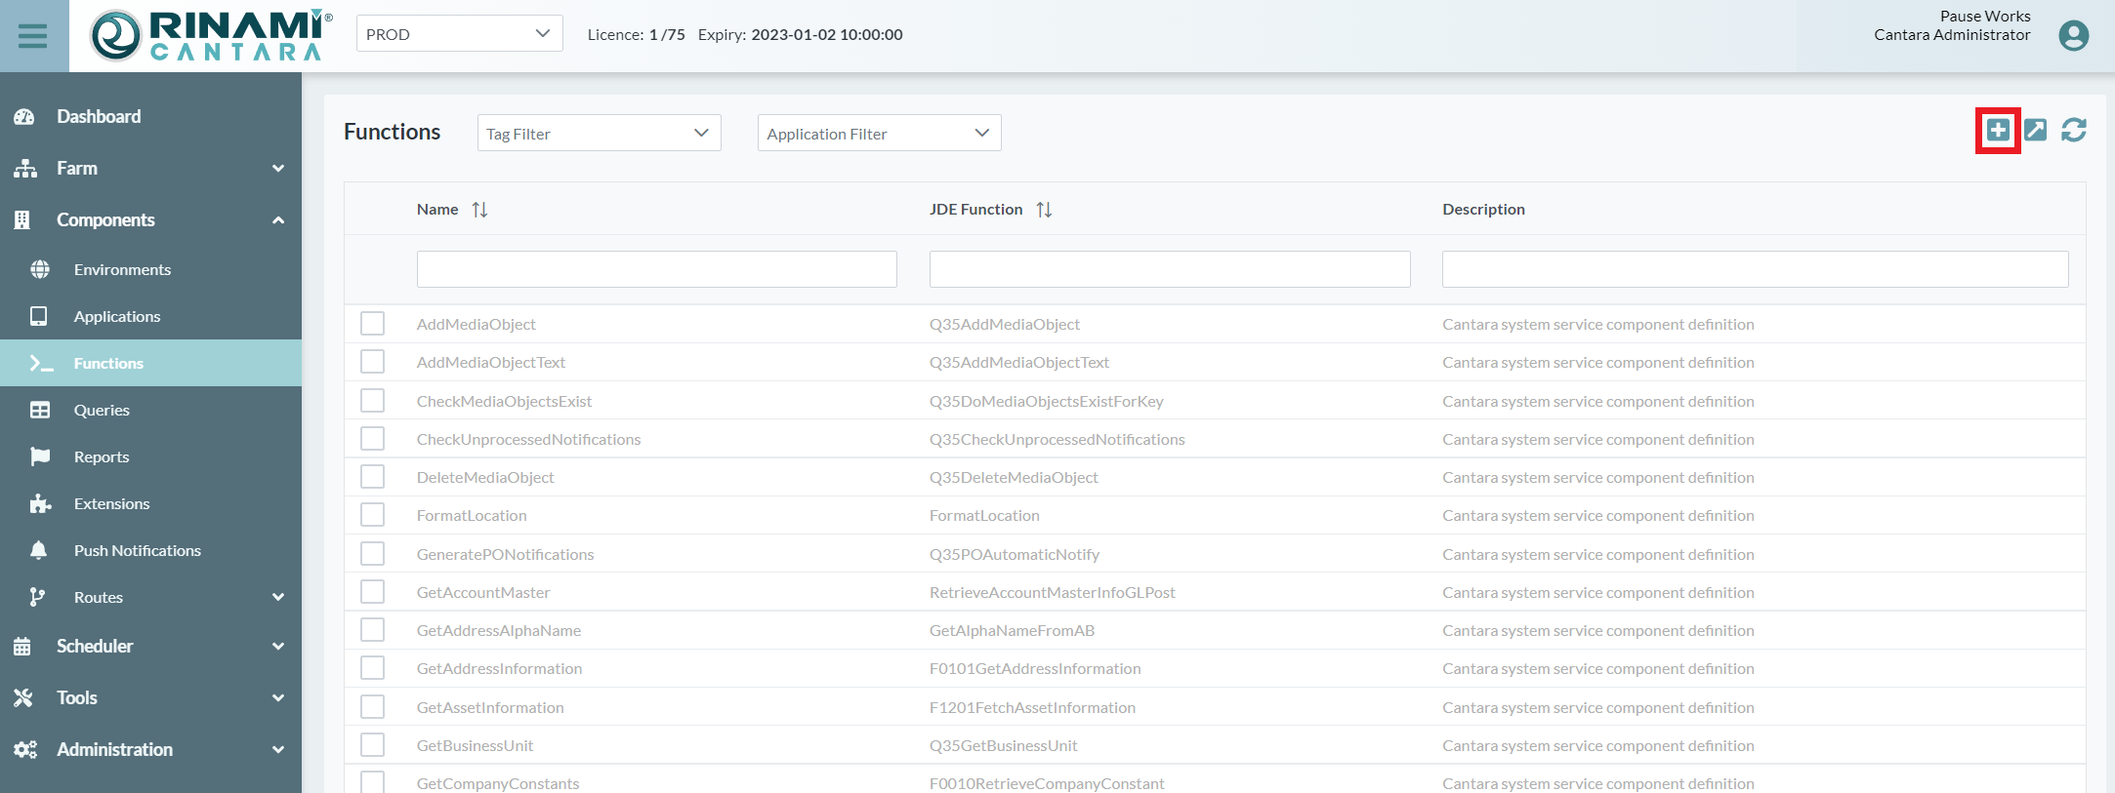Check the AddMediaObject row checkbox

click(x=372, y=324)
